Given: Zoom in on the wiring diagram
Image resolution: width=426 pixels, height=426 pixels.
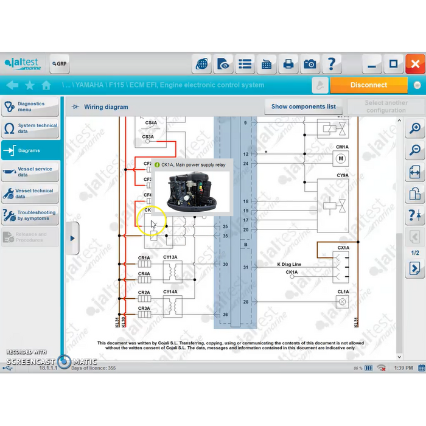Looking at the screenshot, I should (x=415, y=128).
